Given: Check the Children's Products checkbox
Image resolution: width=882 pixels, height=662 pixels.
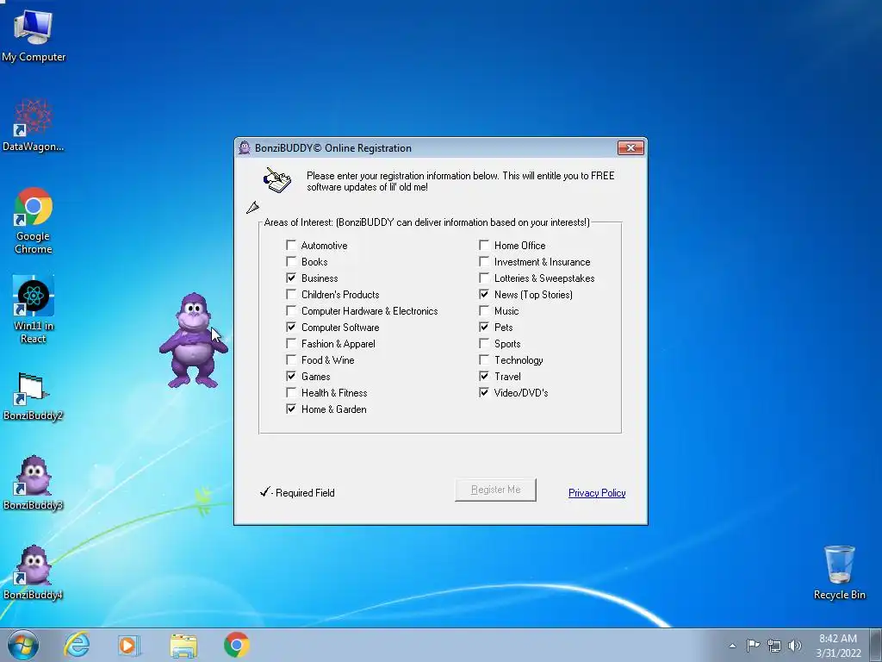Looking at the screenshot, I should [x=291, y=294].
